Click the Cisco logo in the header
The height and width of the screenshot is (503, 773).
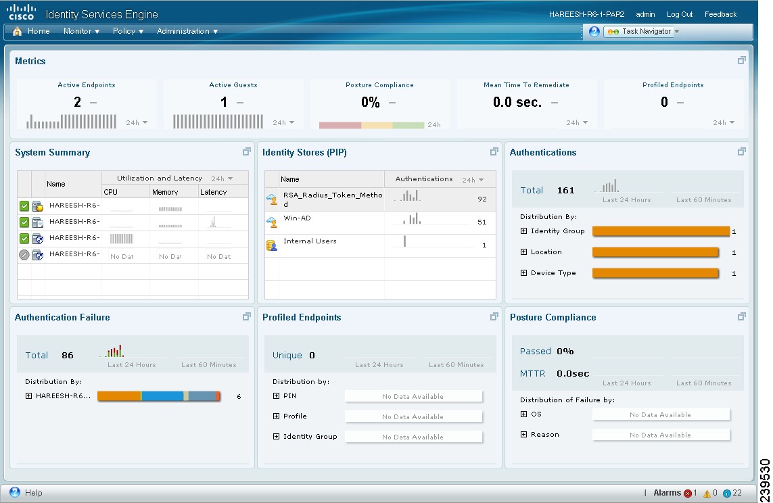(x=21, y=11)
